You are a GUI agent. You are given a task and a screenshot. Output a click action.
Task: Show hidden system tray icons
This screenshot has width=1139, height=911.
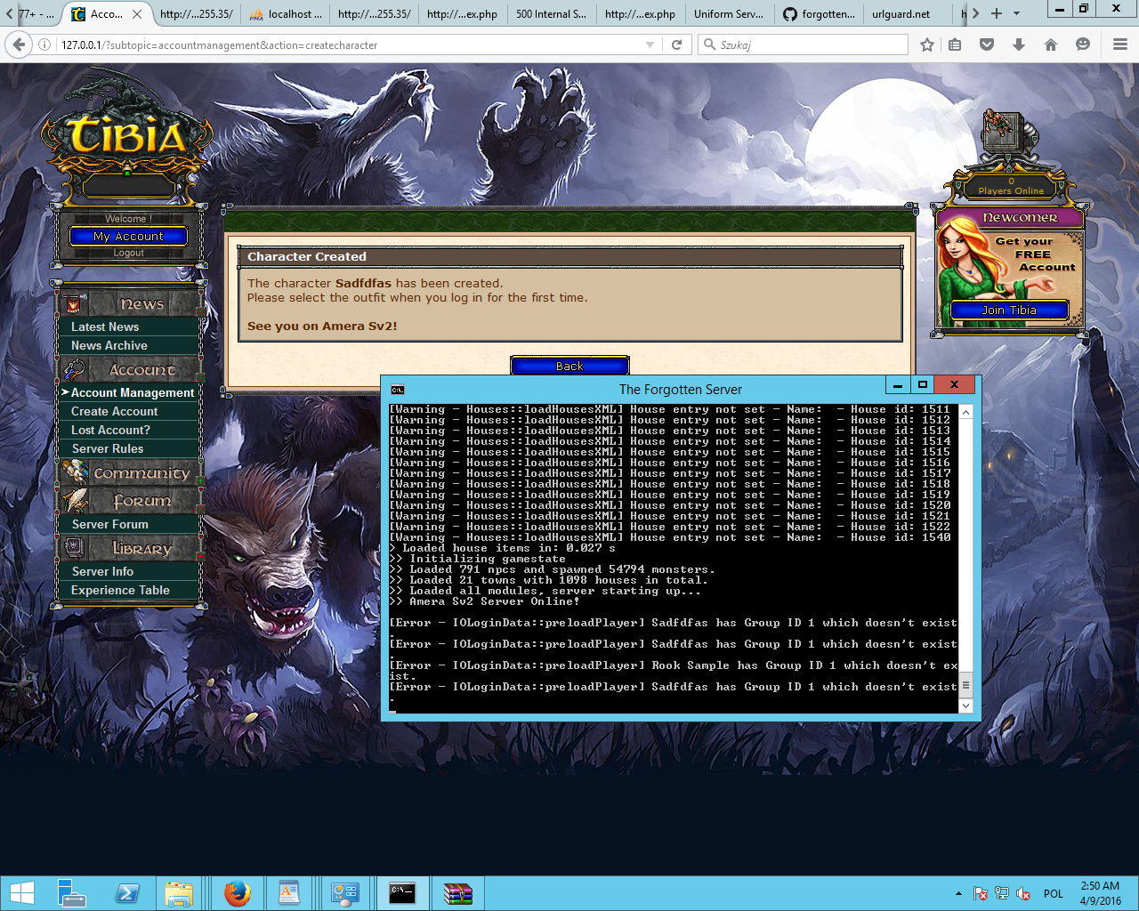(x=958, y=893)
